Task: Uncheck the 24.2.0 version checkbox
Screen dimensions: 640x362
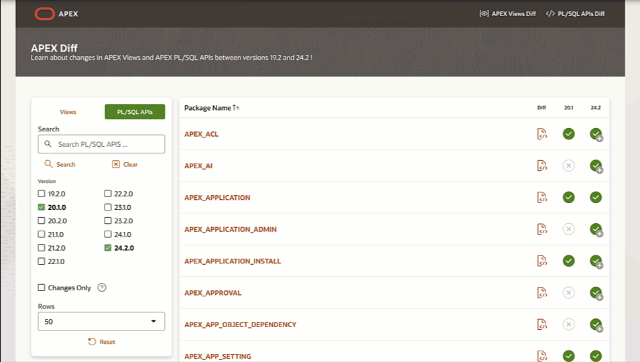Action: pos(108,248)
